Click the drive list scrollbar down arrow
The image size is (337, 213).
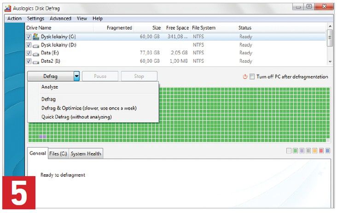point(330,62)
